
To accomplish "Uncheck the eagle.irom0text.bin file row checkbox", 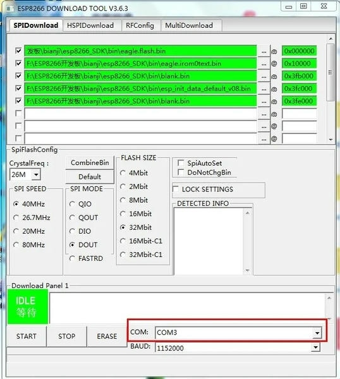I will [18, 63].
